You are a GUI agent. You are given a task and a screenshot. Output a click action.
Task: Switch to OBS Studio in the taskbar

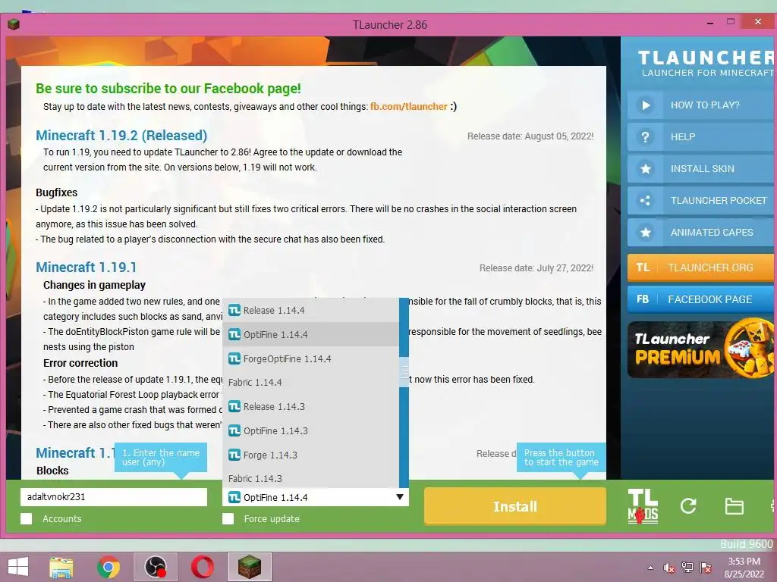(155, 567)
